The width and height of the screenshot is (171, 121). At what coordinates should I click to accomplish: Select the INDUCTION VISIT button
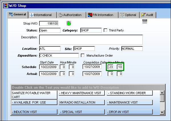(34, 112)
